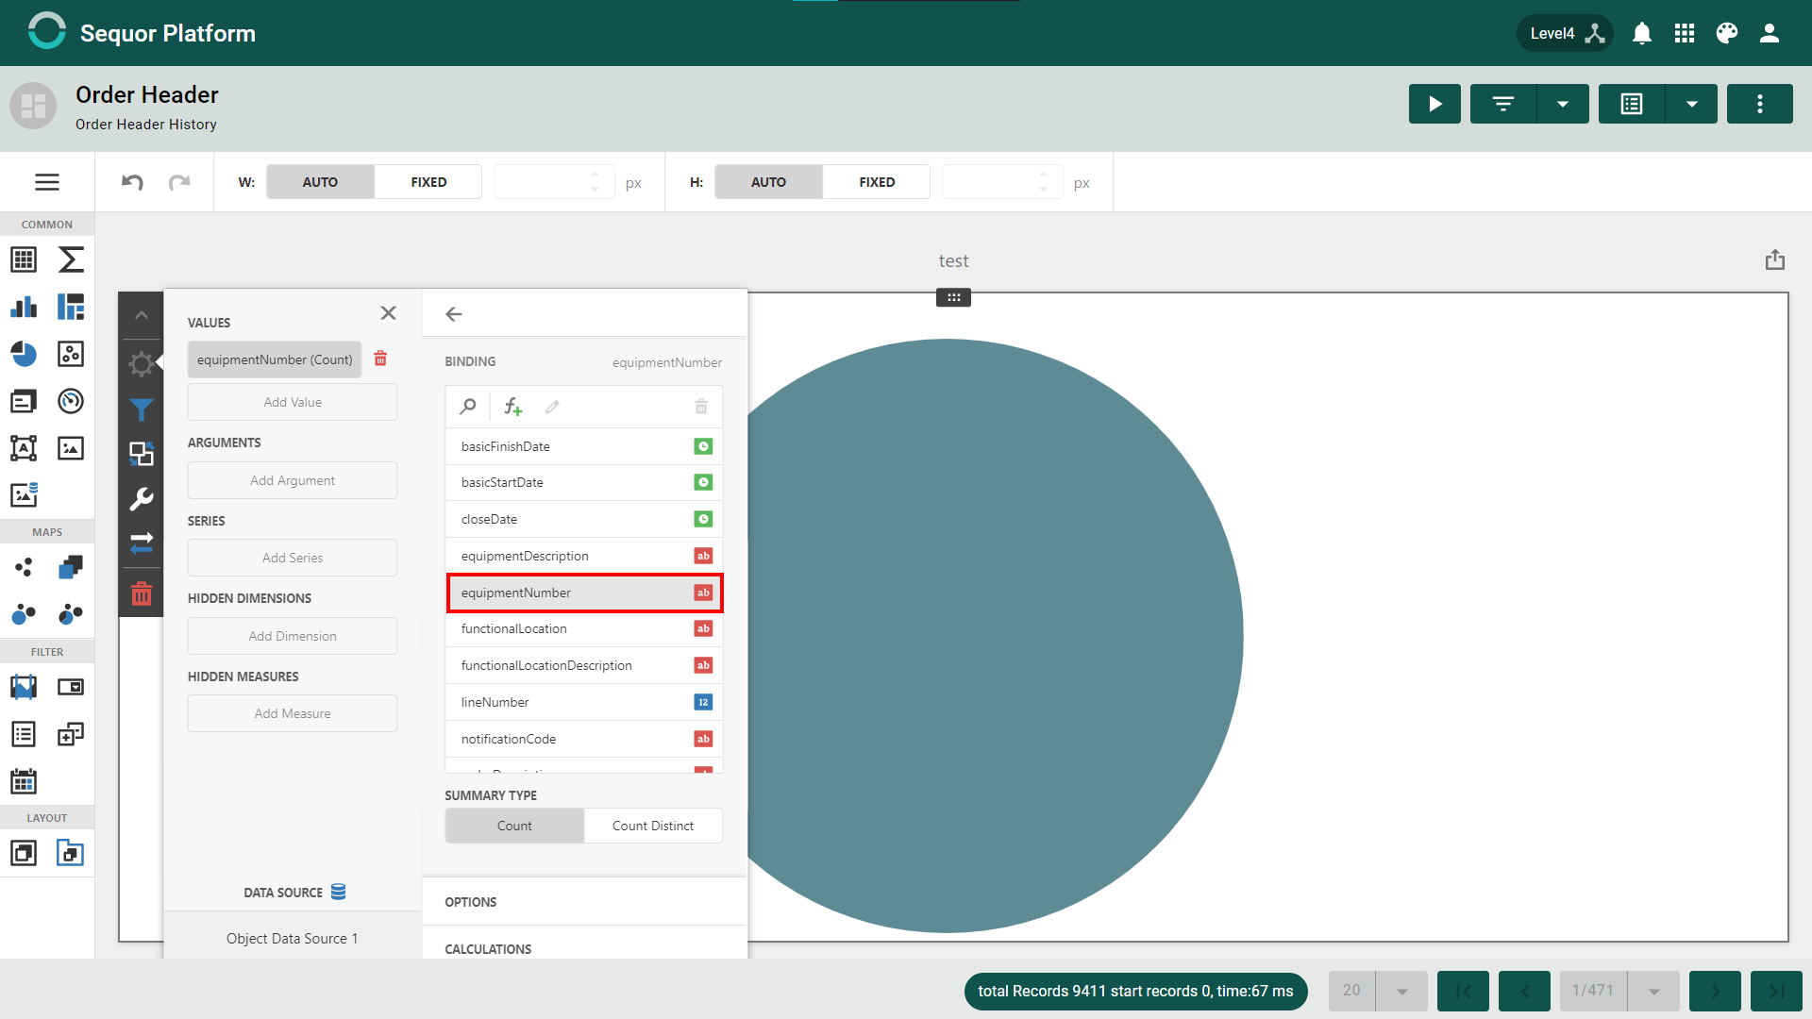Open the convert widget arrows icon
The width and height of the screenshot is (1812, 1019).
point(142,543)
